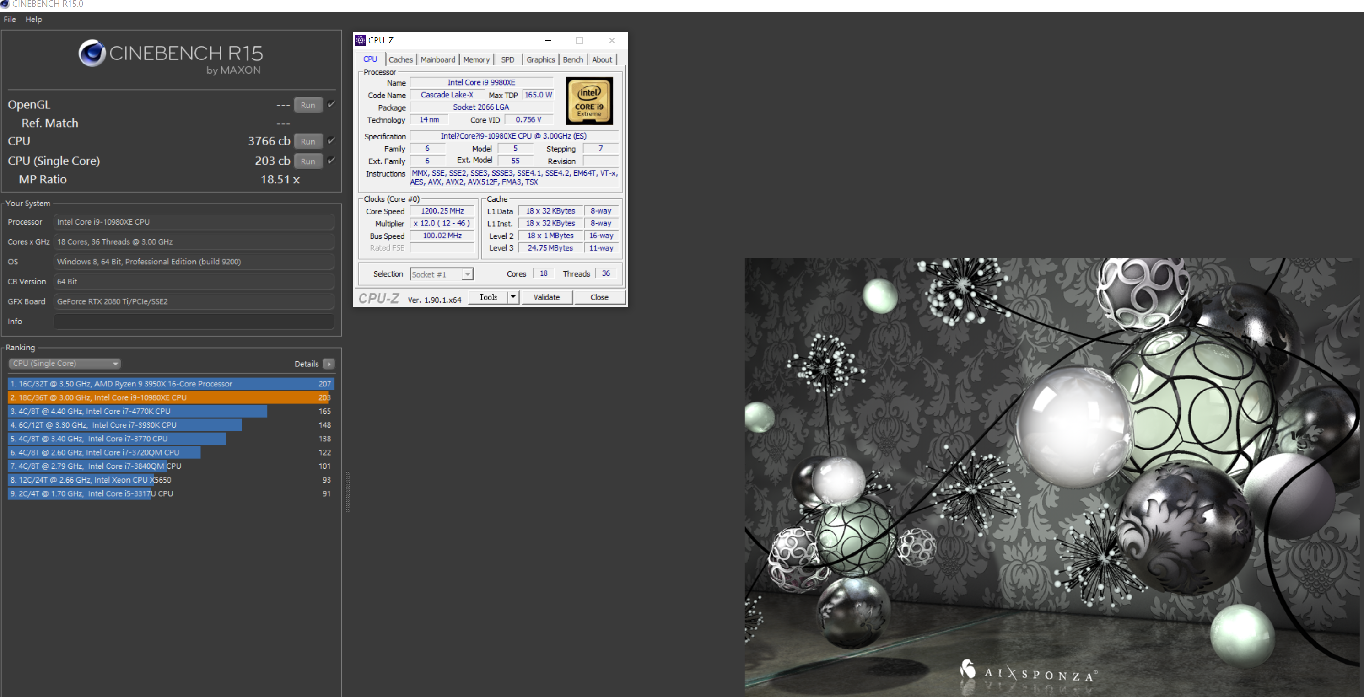Click the GFX Board field
Viewport: 1364px width, 697px height.
click(x=194, y=301)
